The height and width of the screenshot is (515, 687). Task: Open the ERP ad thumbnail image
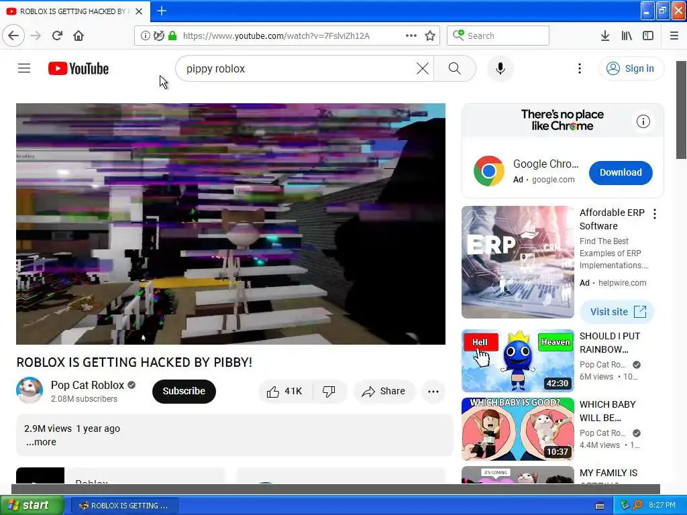(517, 262)
